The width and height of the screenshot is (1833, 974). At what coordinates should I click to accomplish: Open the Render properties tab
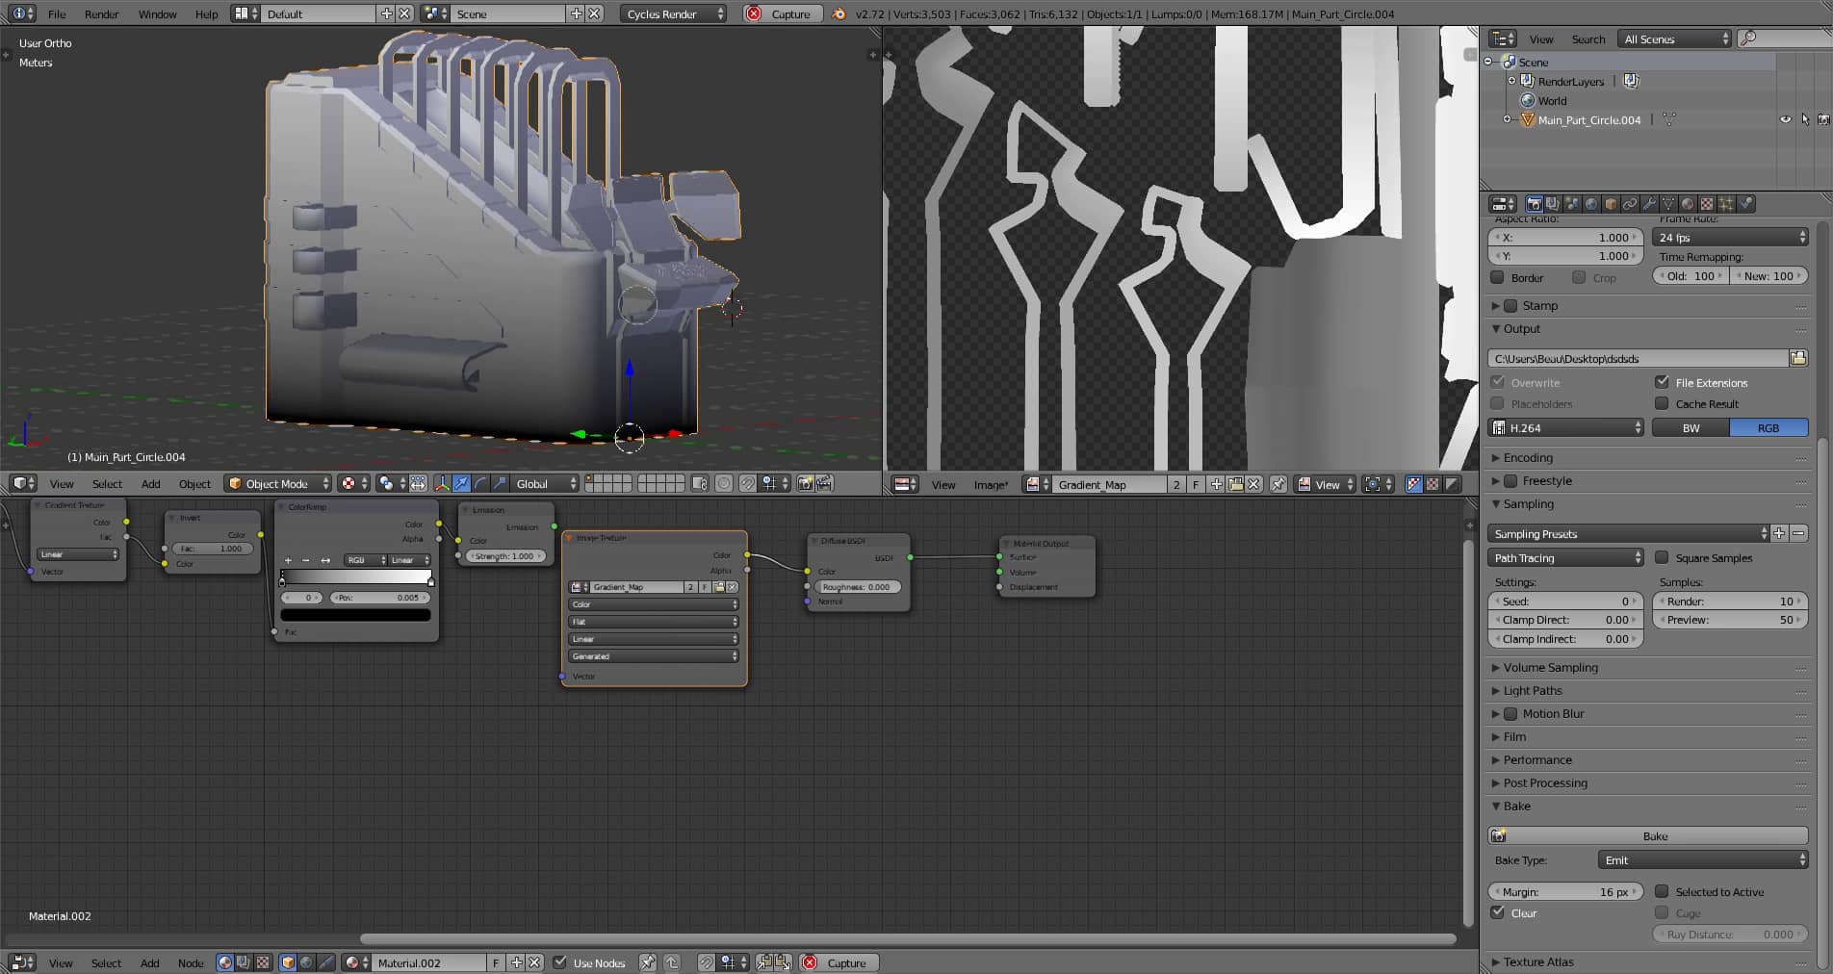(x=1535, y=204)
